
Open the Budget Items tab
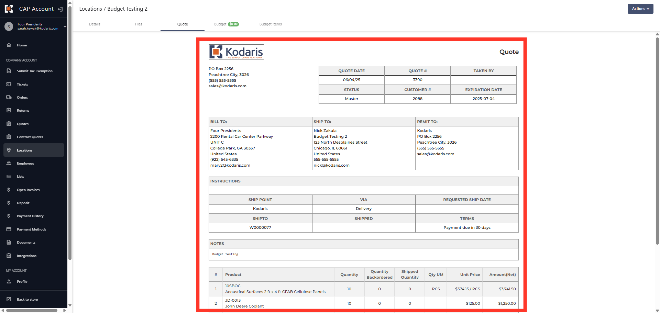pyautogui.click(x=271, y=24)
